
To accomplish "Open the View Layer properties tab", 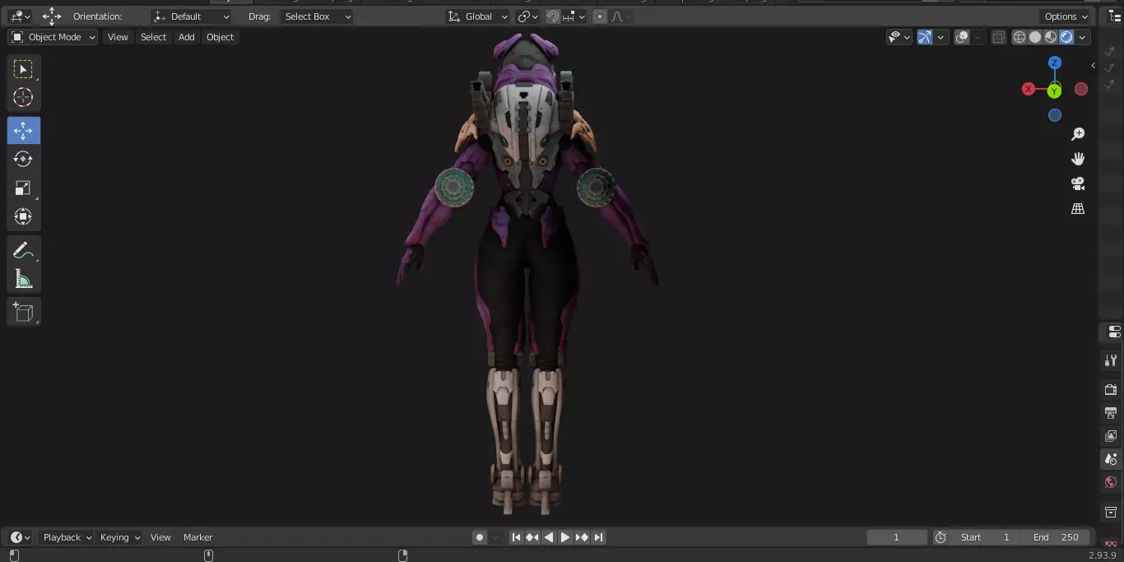I will [1111, 435].
